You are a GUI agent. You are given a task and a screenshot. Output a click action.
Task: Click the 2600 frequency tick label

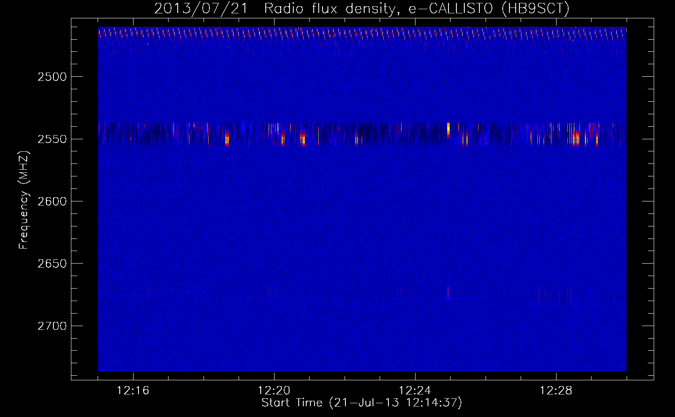[x=52, y=201]
